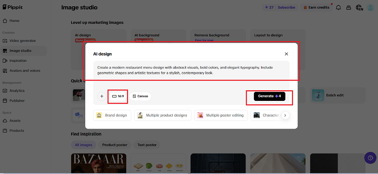This screenshot has width=378, height=174.
Task: Click the Assets cloud icon
Action: (x=5, y=120)
